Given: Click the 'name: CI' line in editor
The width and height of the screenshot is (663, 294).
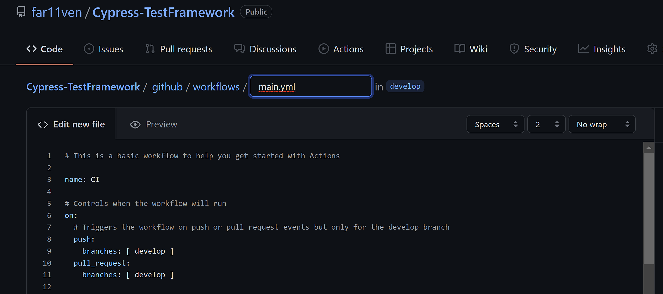Looking at the screenshot, I should point(82,179).
